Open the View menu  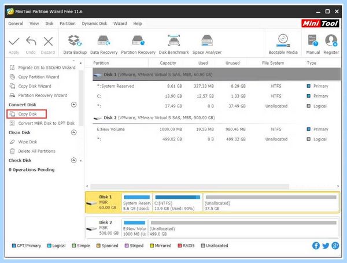click(34, 24)
